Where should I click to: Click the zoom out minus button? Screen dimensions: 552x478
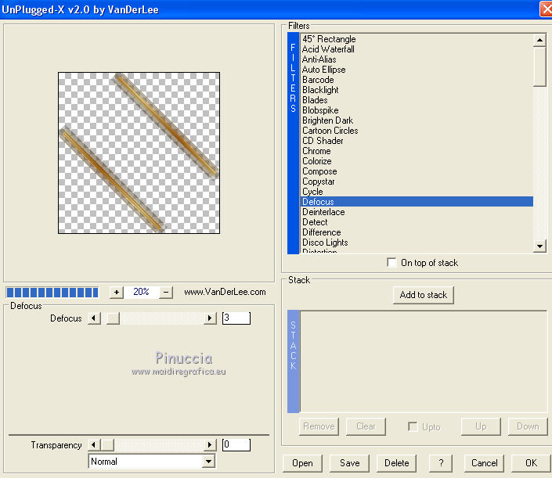coord(166,293)
